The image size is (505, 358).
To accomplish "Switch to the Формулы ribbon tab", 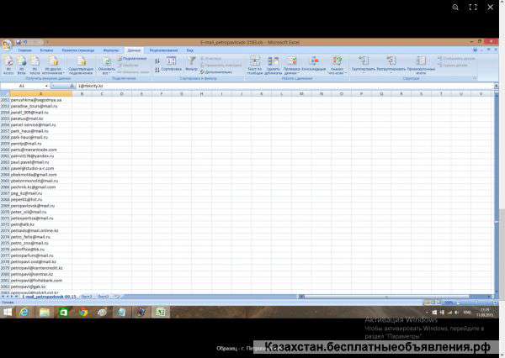I will coord(110,50).
